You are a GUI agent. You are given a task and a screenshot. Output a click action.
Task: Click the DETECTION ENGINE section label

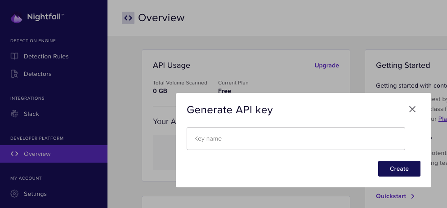[33, 41]
